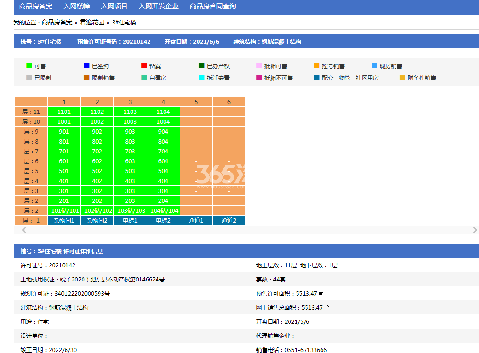Click the teal 自建房 legend swatch
This screenshot has width=479, height=353.
tap(144, 78)
